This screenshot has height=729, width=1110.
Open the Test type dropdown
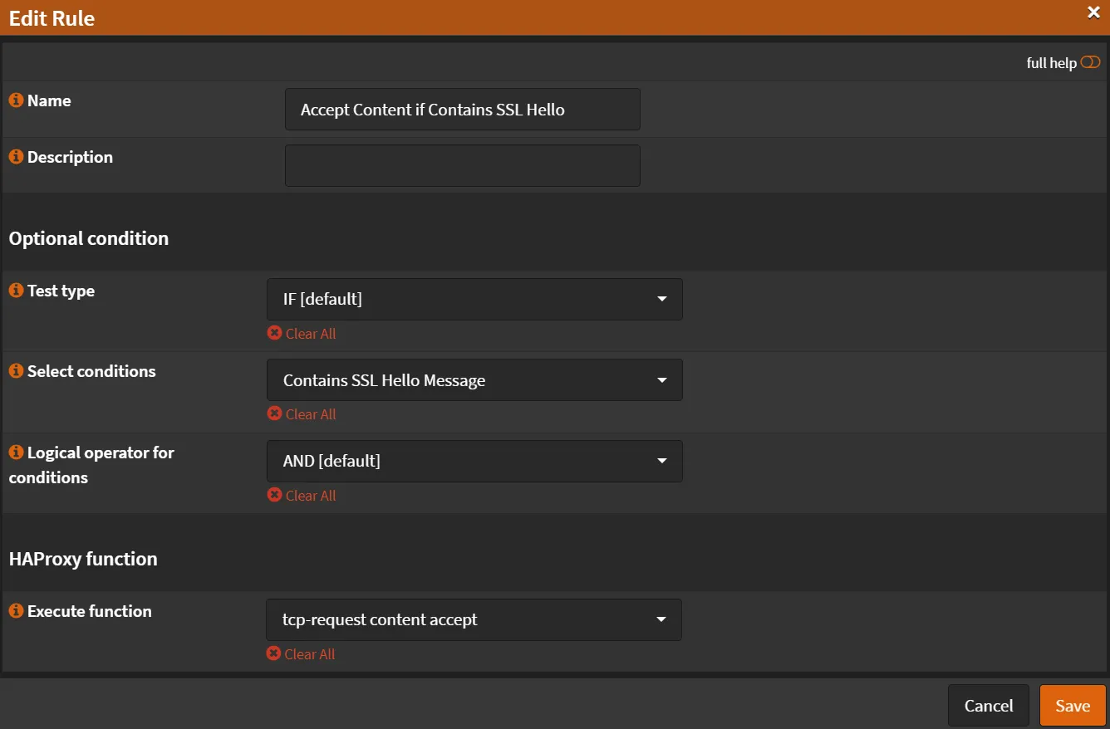pyautogui.click(x=474, y=299)
